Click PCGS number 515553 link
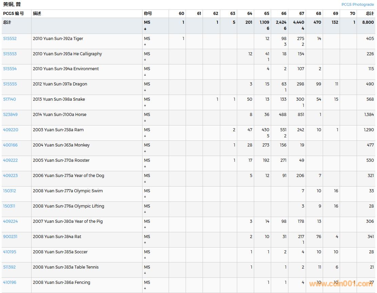Screen dimensions: 377x293 point(10,54)
